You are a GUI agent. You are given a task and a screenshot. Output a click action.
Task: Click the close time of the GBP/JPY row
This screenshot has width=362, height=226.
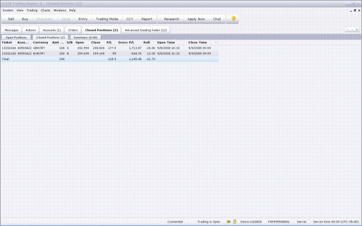coord(200,48)
